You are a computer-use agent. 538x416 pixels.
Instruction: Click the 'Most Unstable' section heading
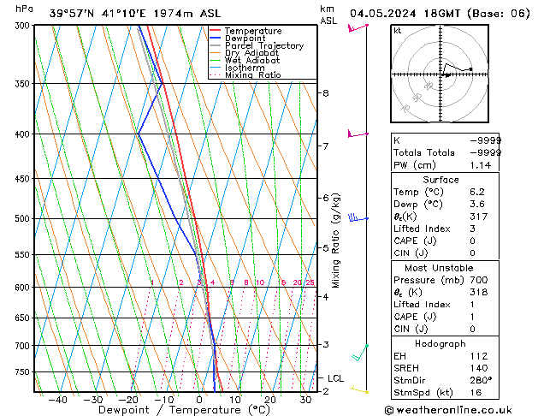[x=439, y=268]
